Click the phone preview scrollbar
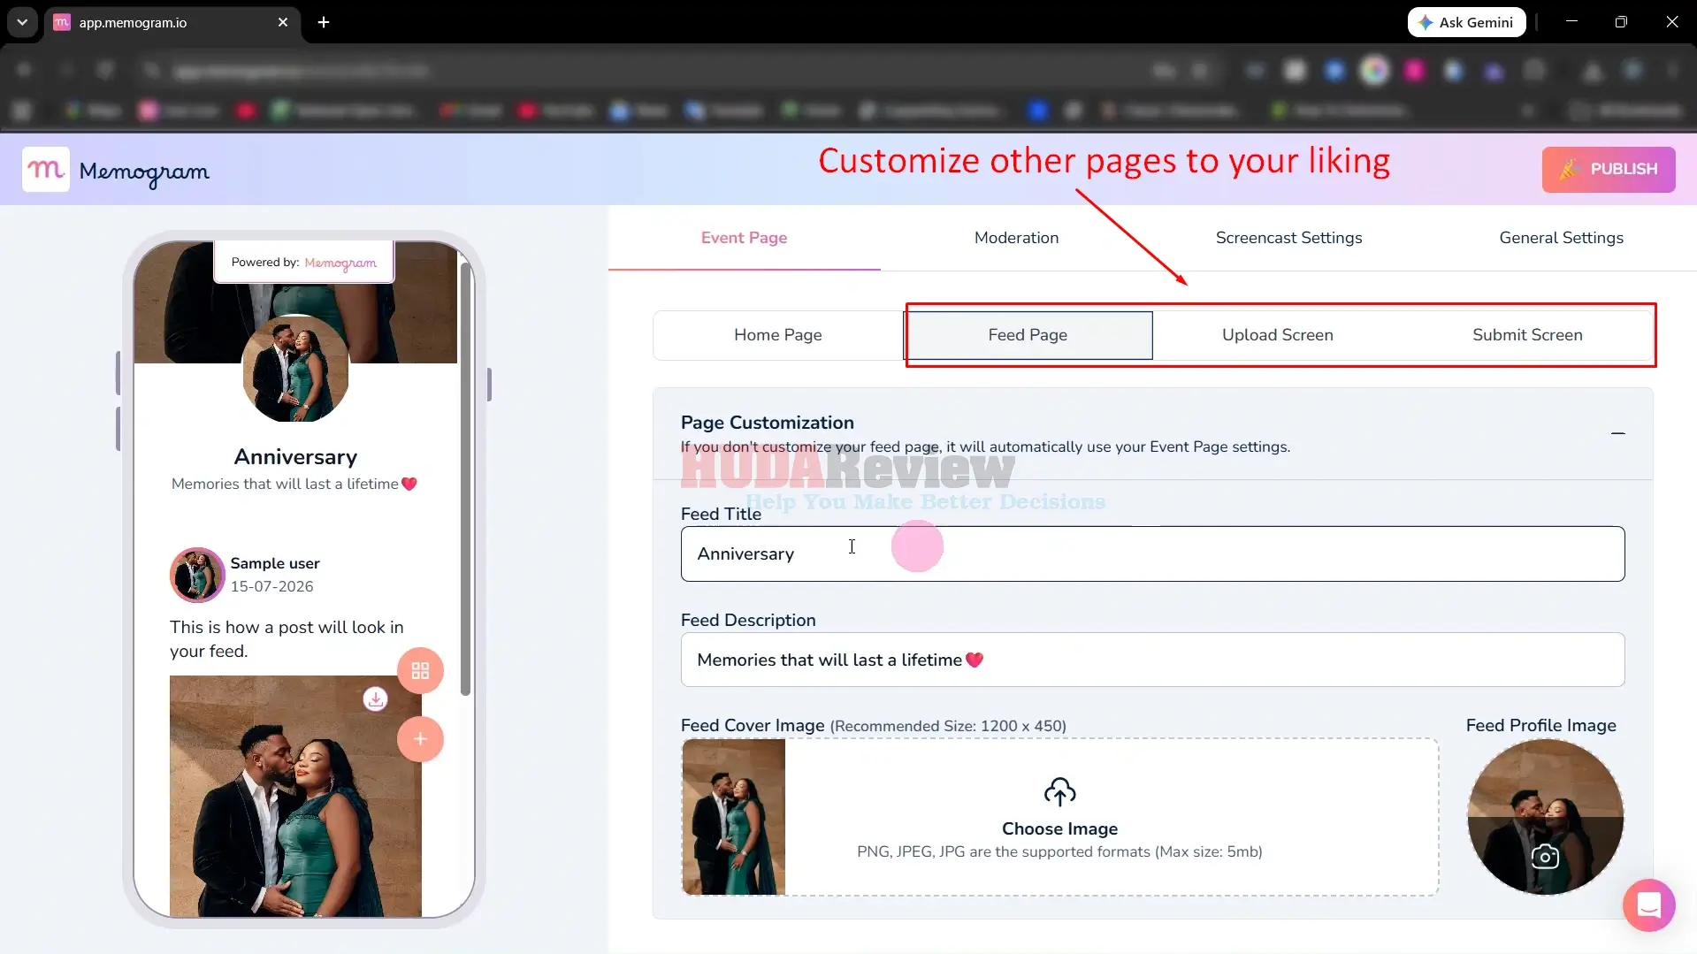 click(x=465, y=477)
